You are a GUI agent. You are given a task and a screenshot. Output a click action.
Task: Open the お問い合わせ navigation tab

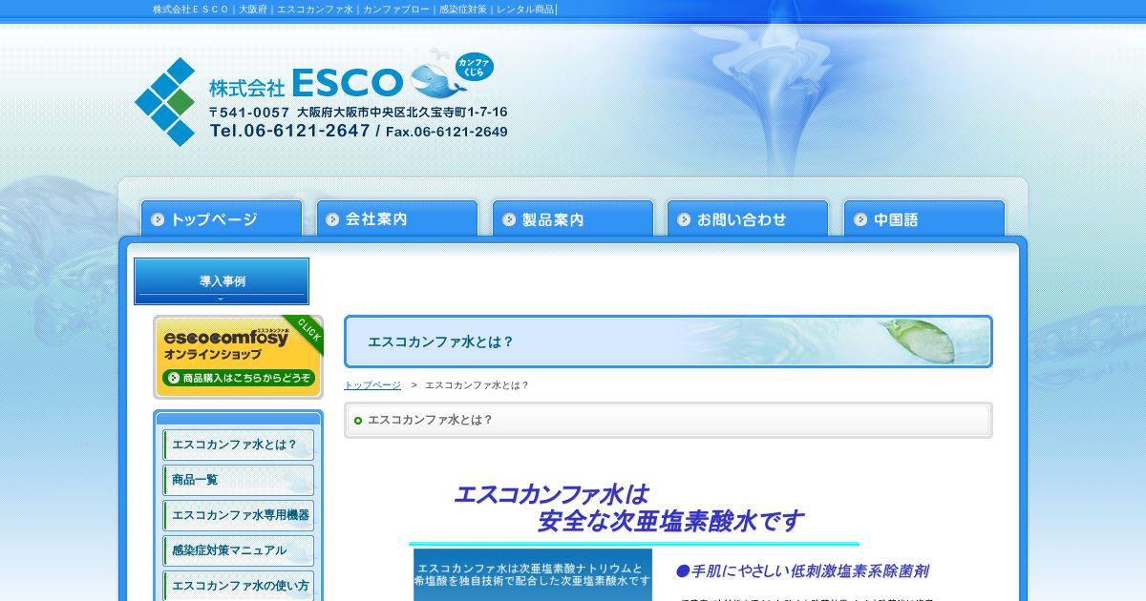pyautogui.click(x=748, y=218)
